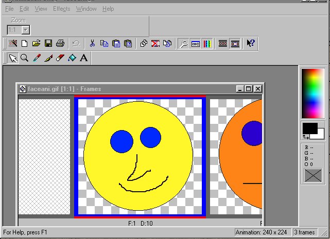This screenshot has width=330, height=239.
Task: Click the Propagate paste pages icon
Action: coord(167,44)
